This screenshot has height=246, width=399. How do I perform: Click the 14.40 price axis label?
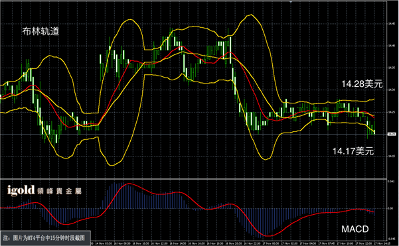392,46
